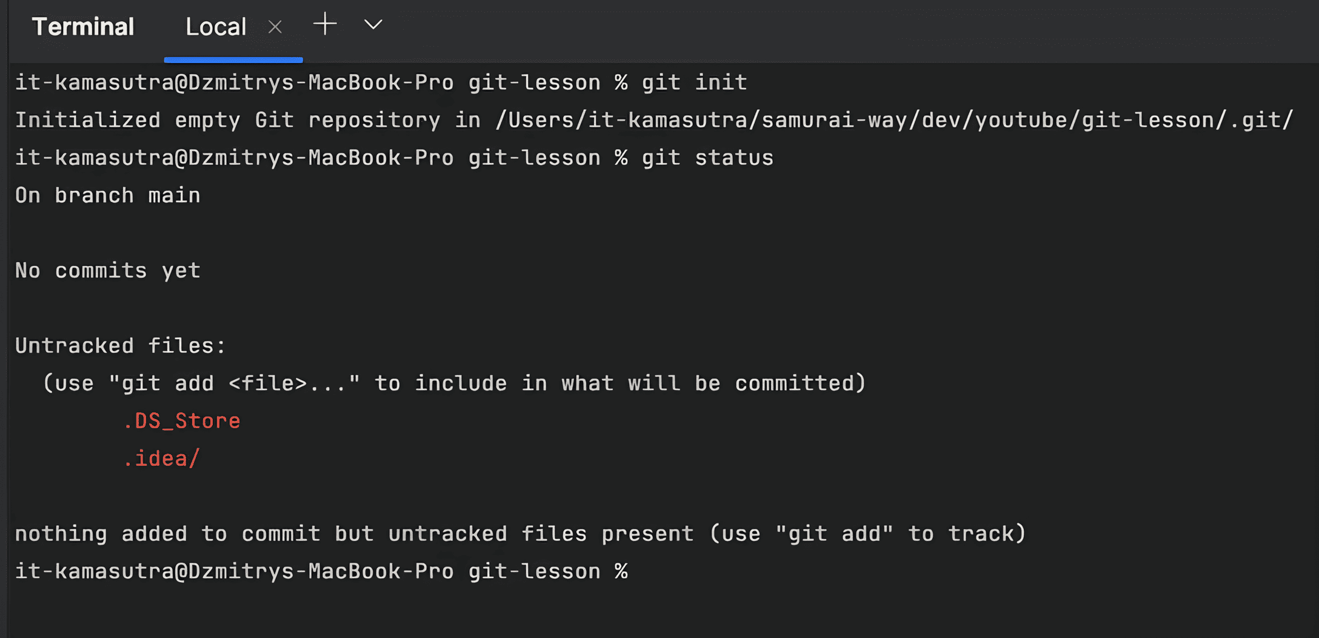Click the Terminal panel title
The width and height of the screenshot is (1319, 638).
click(83, 27)
